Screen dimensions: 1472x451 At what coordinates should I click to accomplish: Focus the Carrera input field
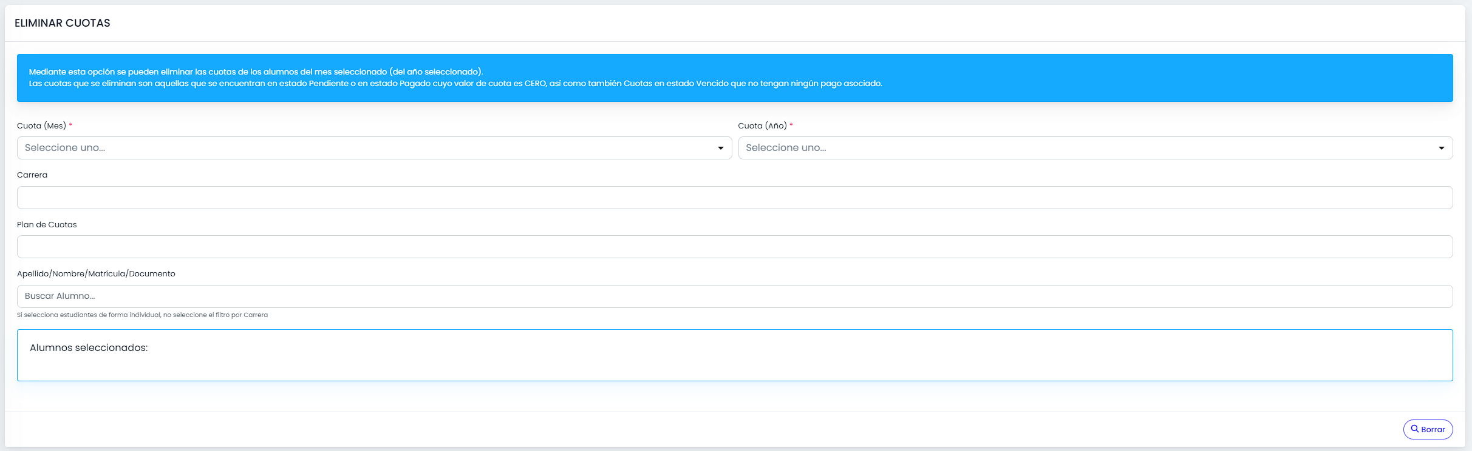point(735,198)
